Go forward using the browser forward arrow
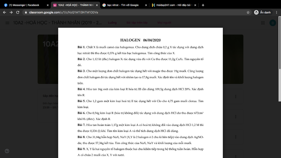The width and height of the screenshot is (281, 158). pyautogui.click(x=11, y=12)
